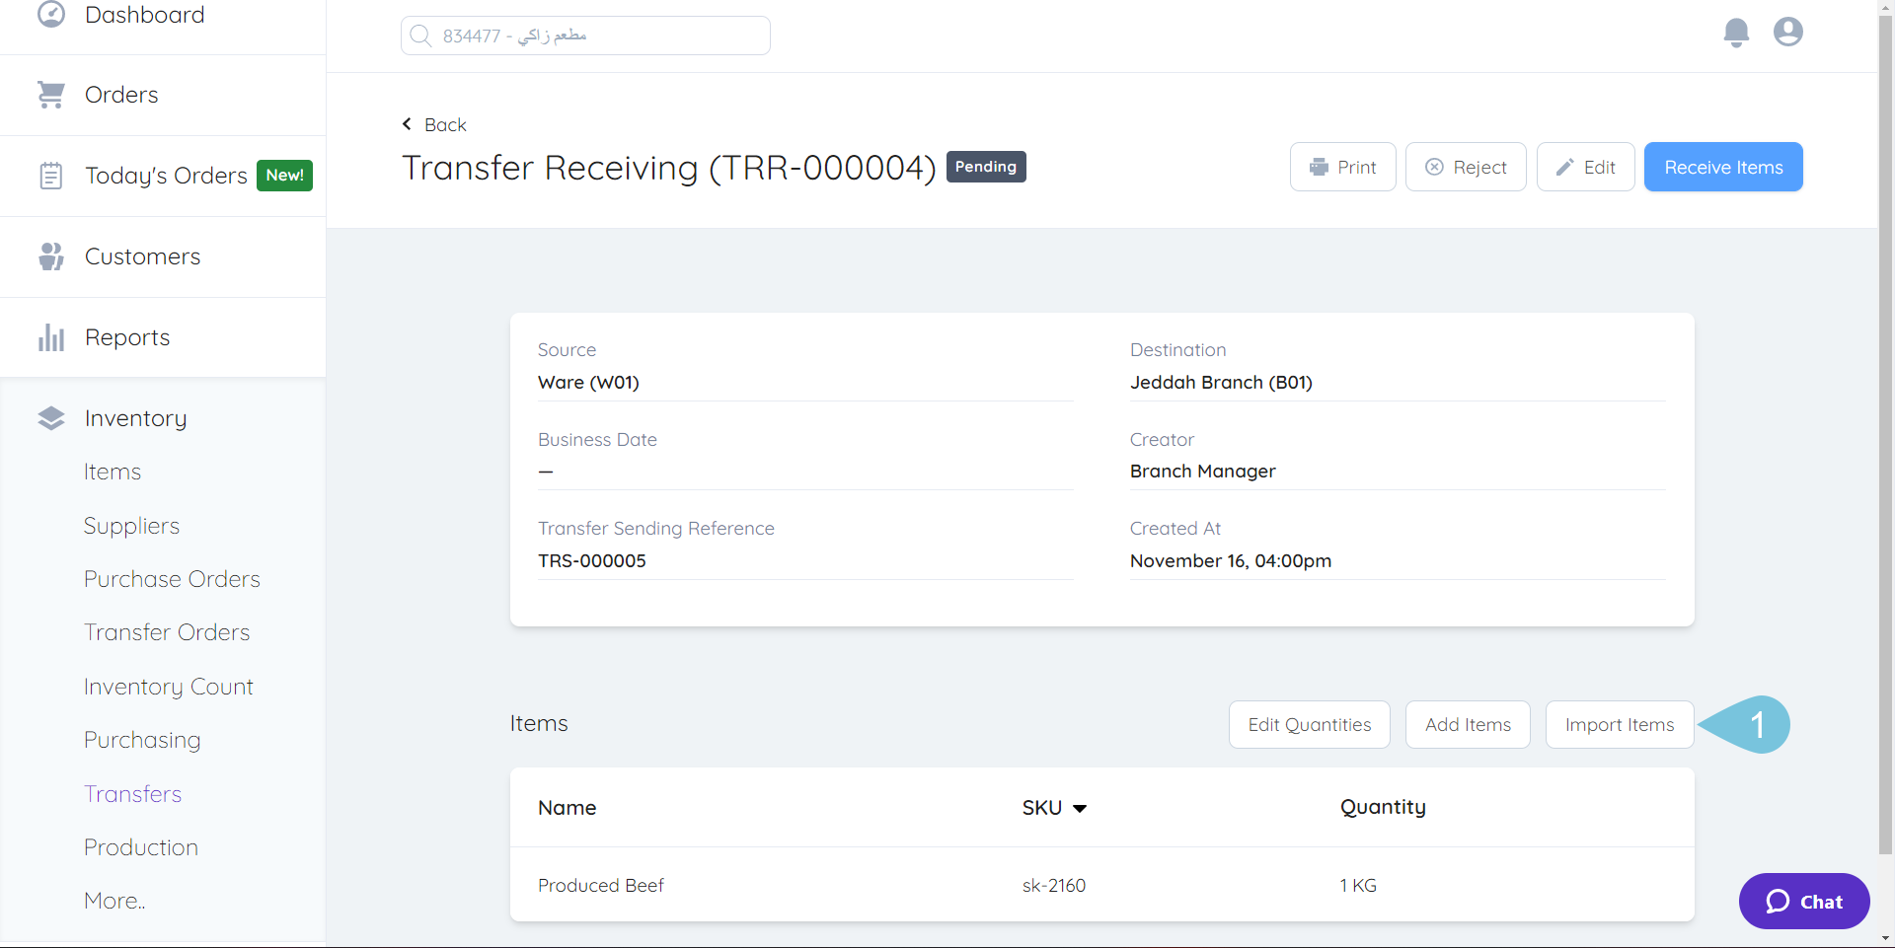Click the Customers people icon
Viewport: 1895px width, 948px height.
(51, 255)
